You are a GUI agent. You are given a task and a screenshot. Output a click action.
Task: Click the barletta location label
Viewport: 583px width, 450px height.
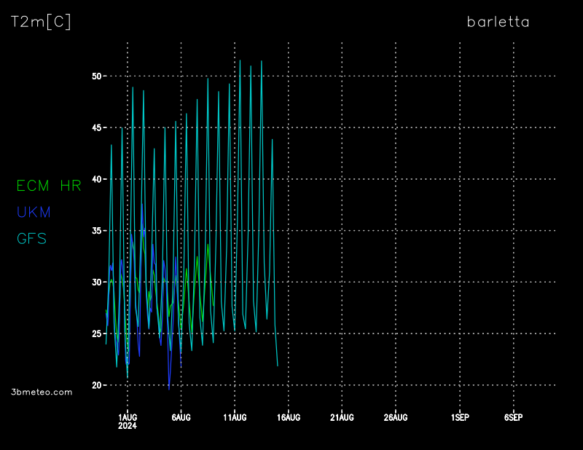498,22
